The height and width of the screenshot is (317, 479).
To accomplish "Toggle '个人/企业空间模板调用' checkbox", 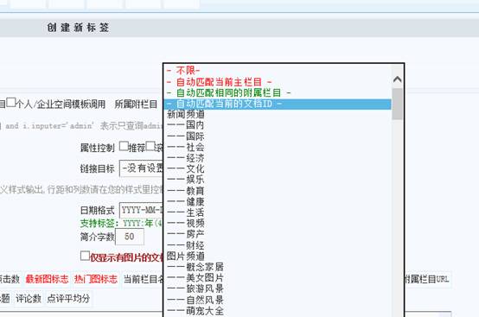I will (x=11, y=102).
